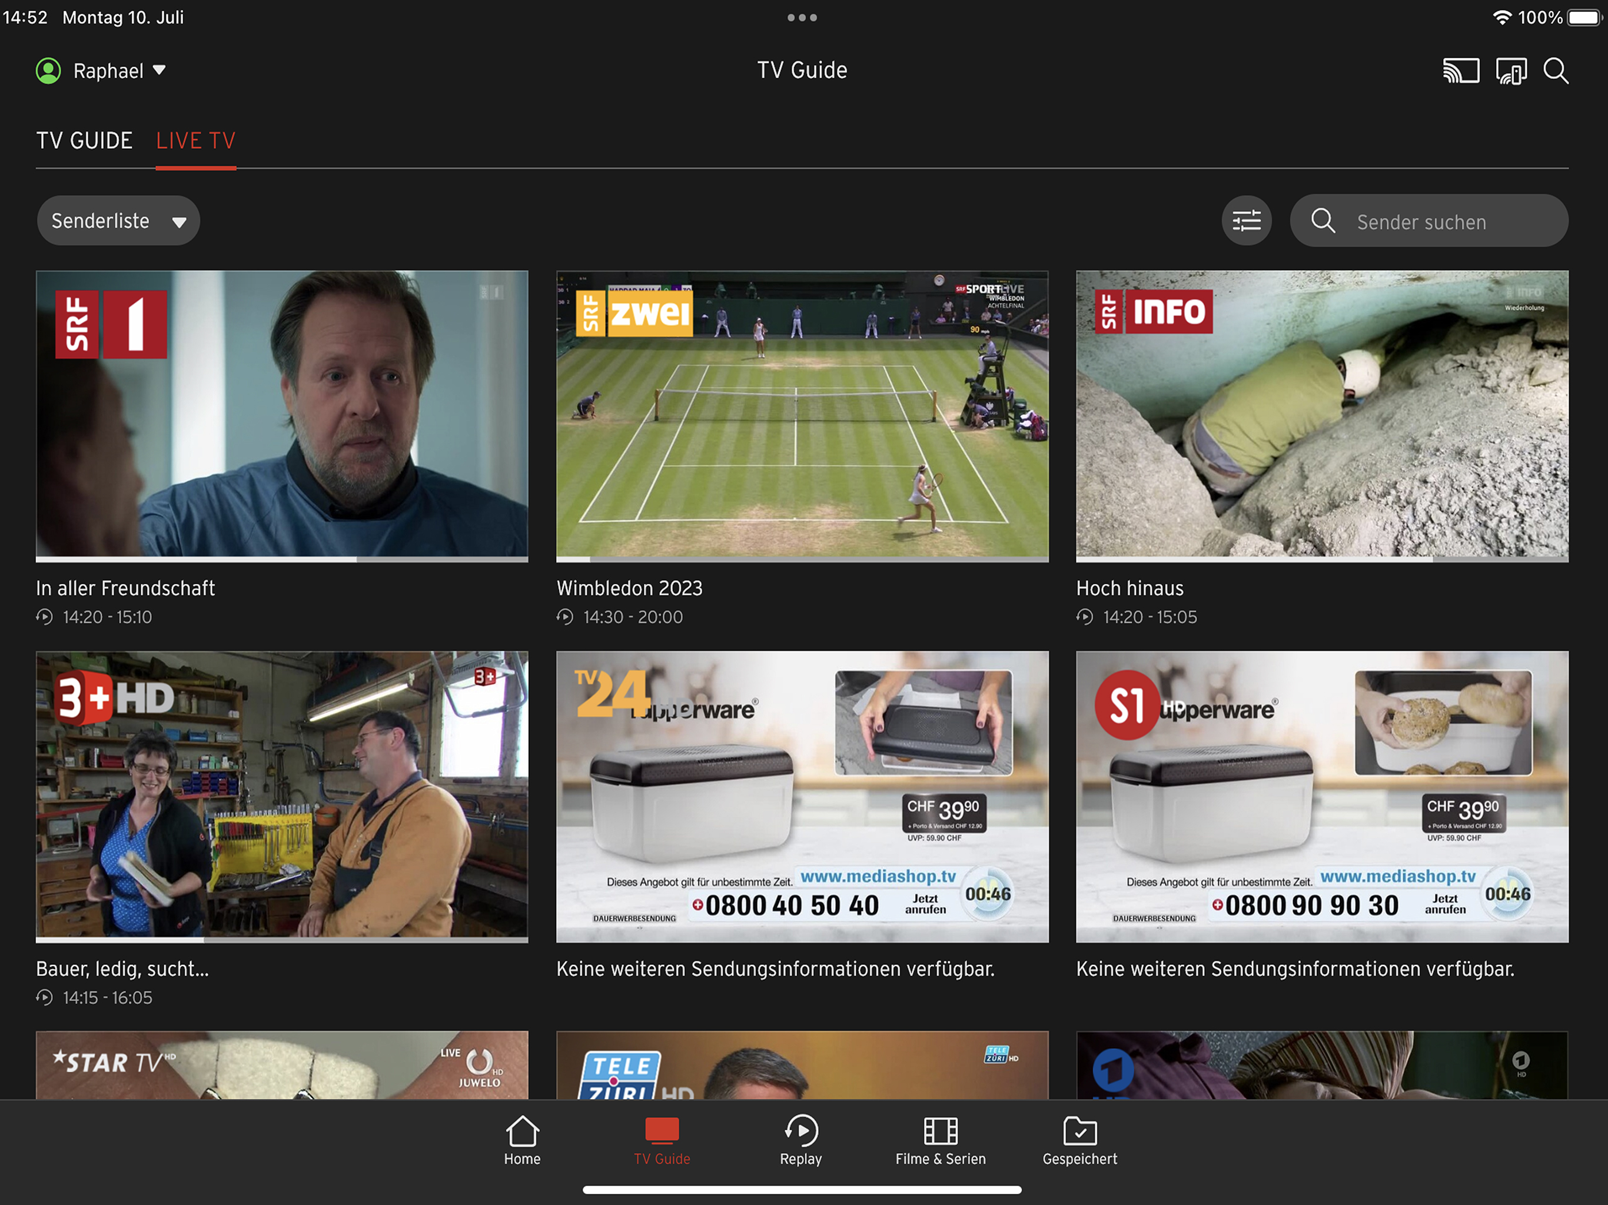The width and height of the screenshot is (1608, 1205).
Task: Select the LIVE TV tab
Action: pos(195,140)
